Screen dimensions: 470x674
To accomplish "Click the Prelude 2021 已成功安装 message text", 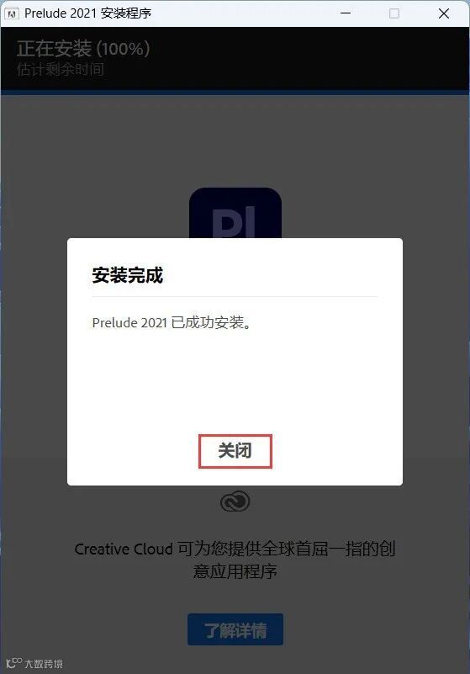I will coord(172,322).
